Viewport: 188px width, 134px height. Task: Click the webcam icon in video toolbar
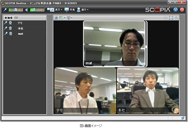tap(56, 18)
